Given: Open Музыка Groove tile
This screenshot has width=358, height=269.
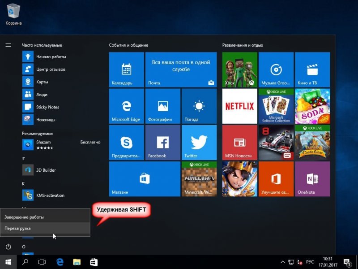Looking at the screenshot, I should point(276,69).
